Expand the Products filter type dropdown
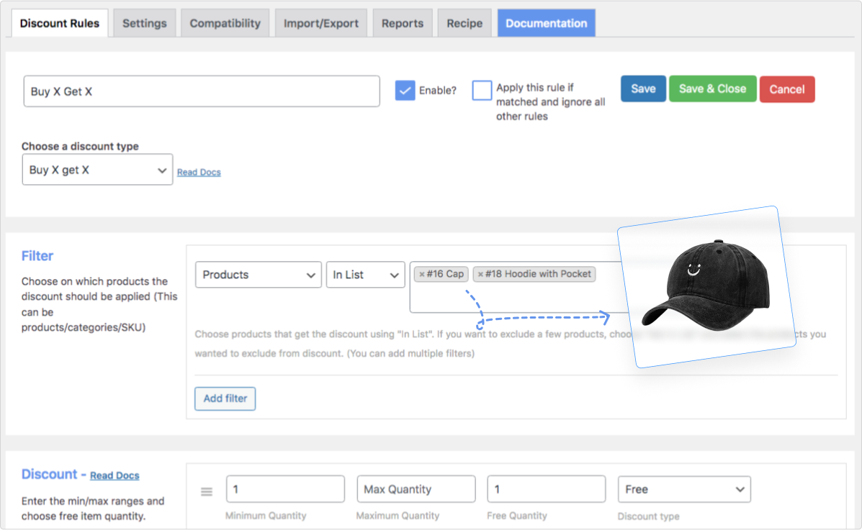Viewport: 862px width, 530px height. click(x=259, y=275)
